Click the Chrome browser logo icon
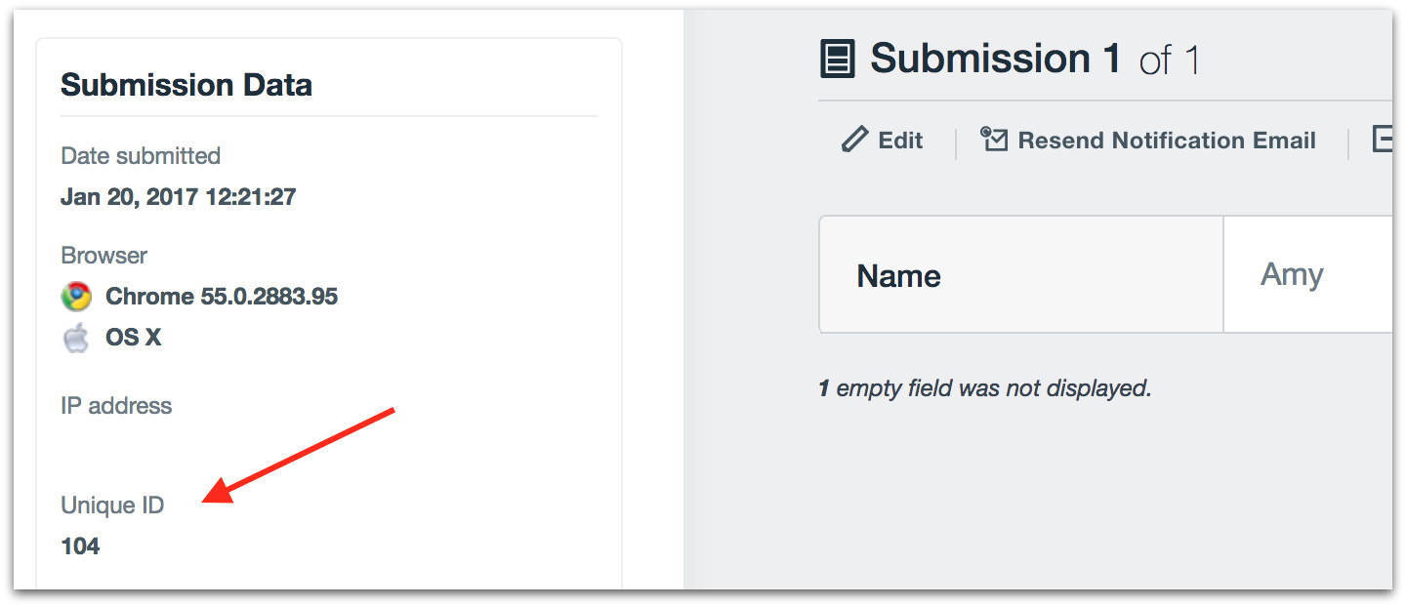 click(76, 297)
